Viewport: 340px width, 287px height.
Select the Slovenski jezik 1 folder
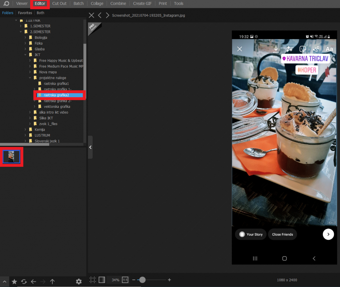pos(47,141)
